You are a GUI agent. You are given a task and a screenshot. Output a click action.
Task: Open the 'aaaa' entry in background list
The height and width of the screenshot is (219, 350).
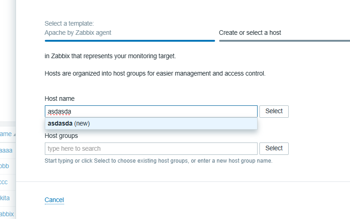click(6, 150)
